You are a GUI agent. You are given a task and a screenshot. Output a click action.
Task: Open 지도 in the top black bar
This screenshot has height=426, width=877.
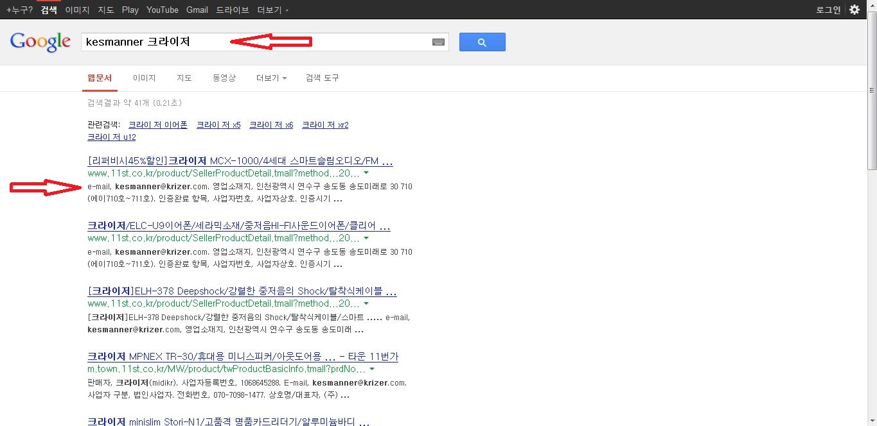click(106, 10)
